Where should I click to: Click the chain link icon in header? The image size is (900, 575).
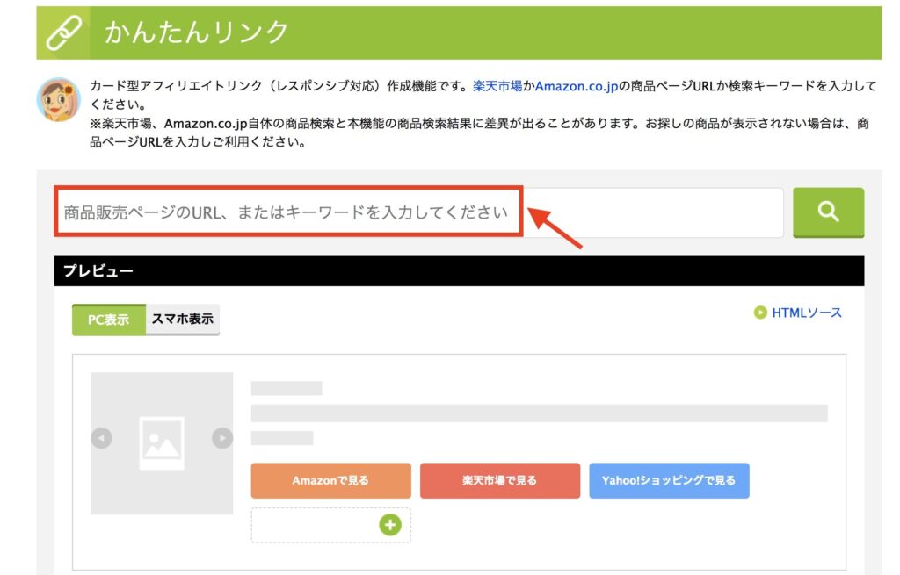pos(63,32)
